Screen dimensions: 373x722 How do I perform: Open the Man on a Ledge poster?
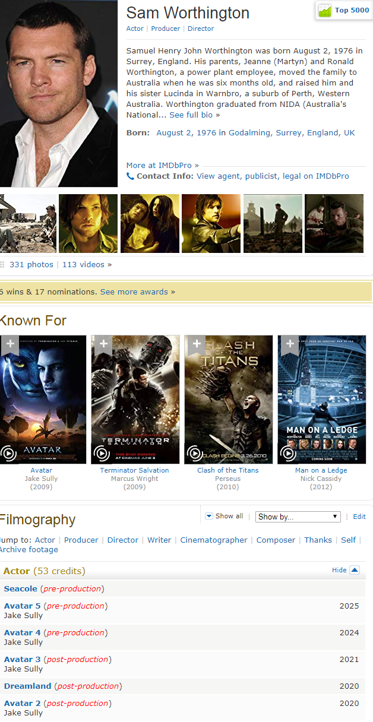[x=322, y=400]
